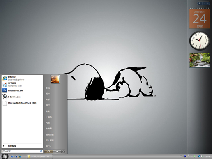Click the calendar gadget showing 24
This screenshot has height=159, width=212.
[200, 18]
